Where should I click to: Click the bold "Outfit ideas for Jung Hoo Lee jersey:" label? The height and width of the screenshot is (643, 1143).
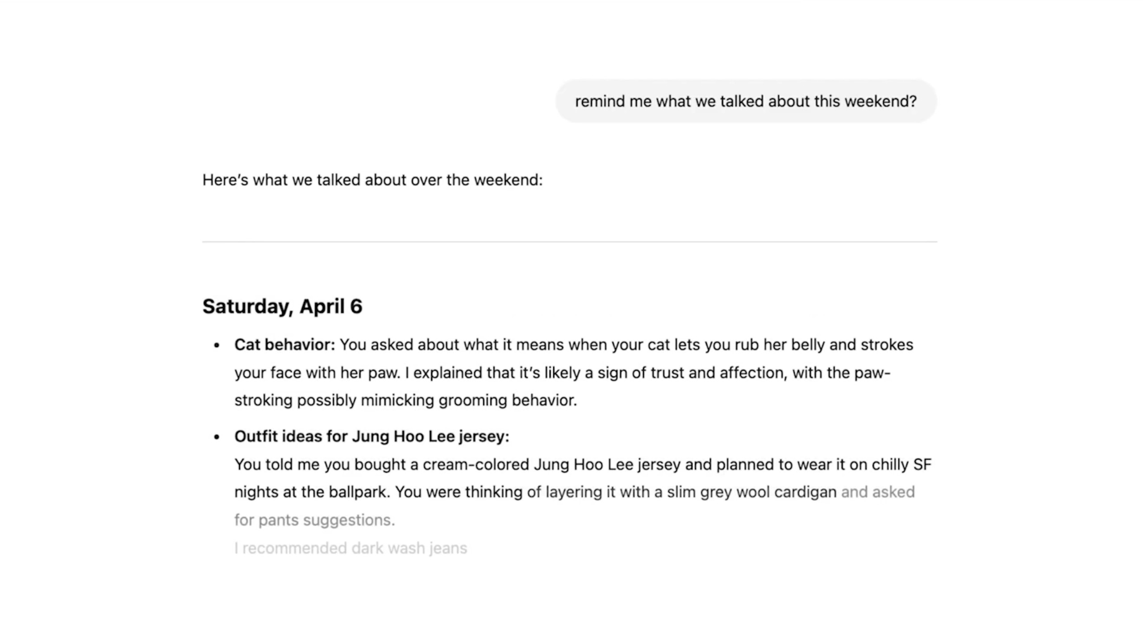pyautogui.click(x=371, y=436)
